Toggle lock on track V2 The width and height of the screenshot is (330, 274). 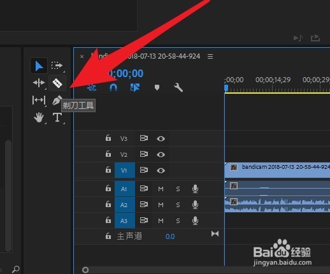pos(108,154)
